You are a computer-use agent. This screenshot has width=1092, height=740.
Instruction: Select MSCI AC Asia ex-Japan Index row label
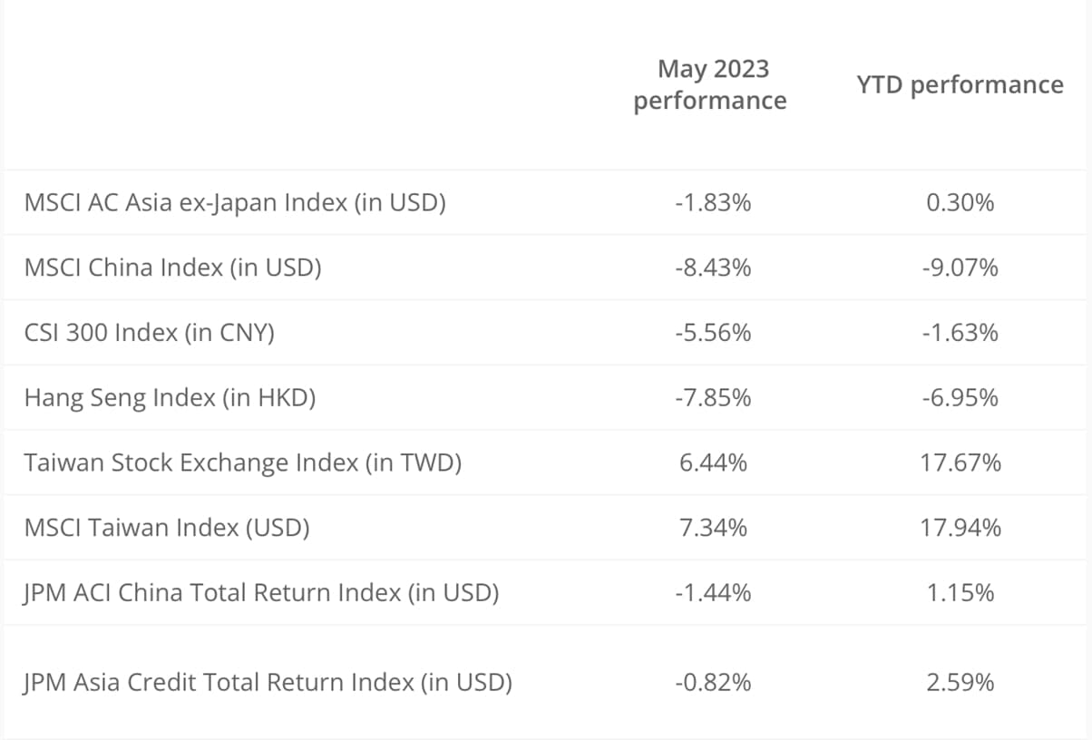[x=235, y=202]
